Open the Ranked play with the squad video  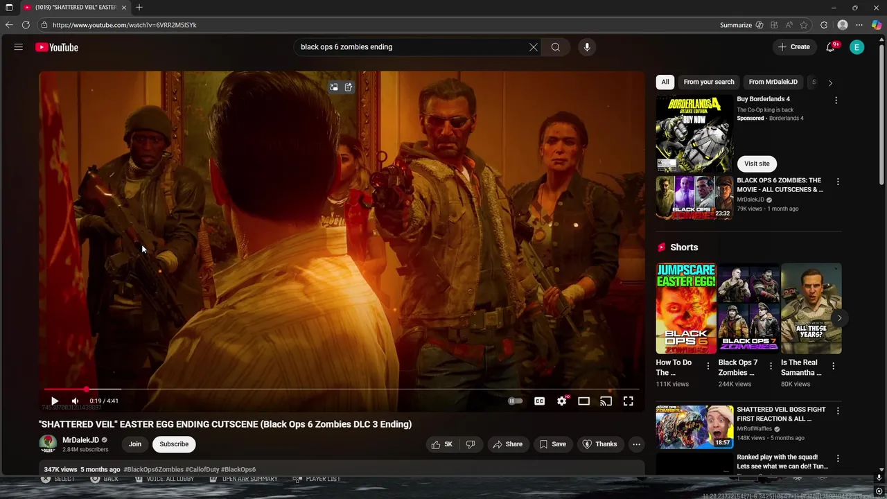tap(782, 462)
